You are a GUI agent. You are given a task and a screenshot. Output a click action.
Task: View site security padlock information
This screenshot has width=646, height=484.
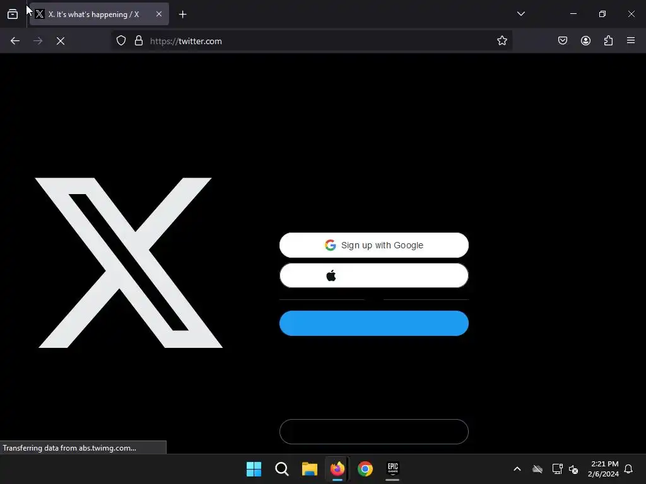139,41
